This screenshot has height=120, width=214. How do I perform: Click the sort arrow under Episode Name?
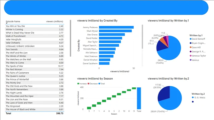pos(6,23)
